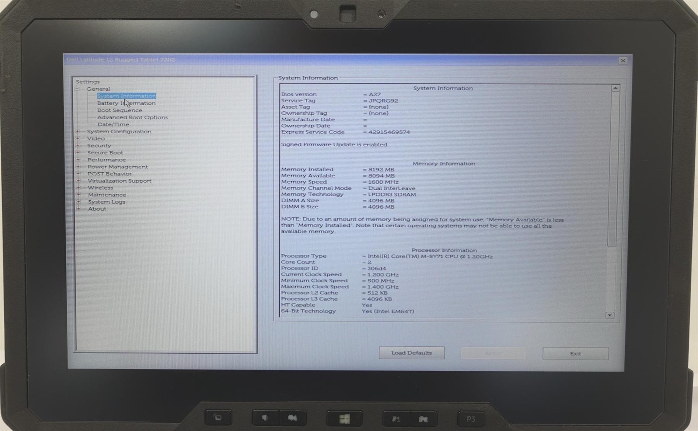Open Battery Information entry
Viewport: 698px width, 431px height.
tap(126, 103)
